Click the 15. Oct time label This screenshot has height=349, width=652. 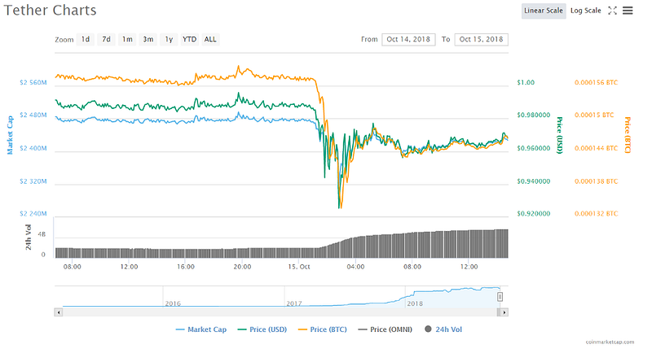pos(299,267)
